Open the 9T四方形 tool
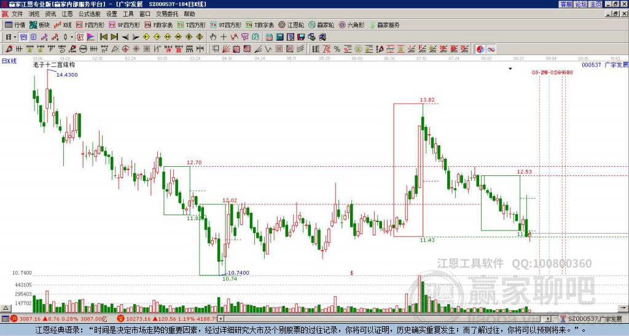Image resolution: width=629 pixels, height=336 pixels. [x=225, y=25]
